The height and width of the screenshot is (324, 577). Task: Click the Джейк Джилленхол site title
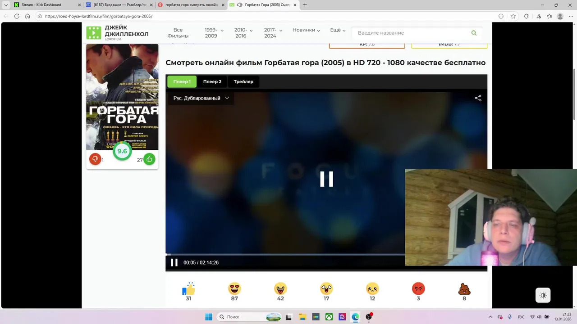coord(127,31)
